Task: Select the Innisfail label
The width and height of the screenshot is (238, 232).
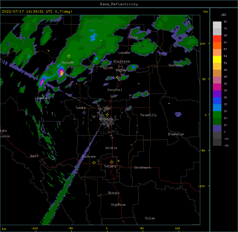Action: (x=115, y=90)
